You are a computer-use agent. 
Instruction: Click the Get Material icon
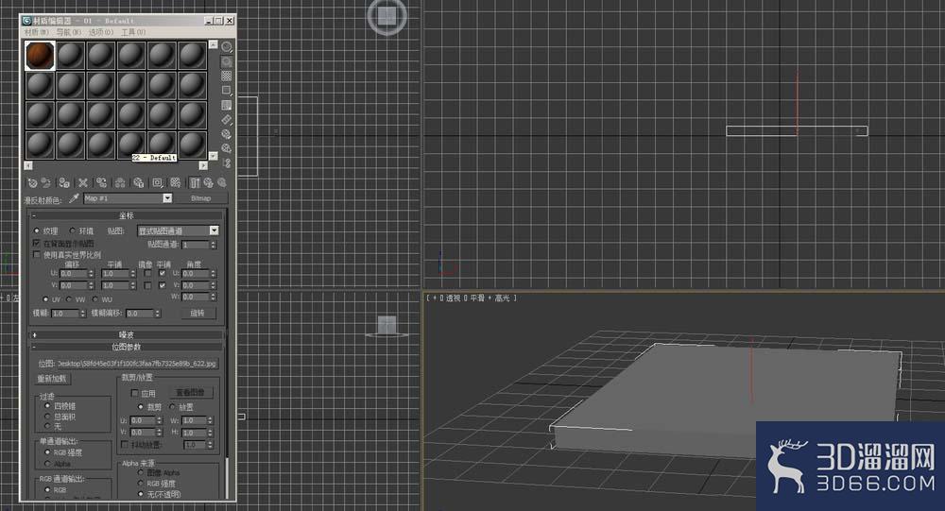(32, 182)
